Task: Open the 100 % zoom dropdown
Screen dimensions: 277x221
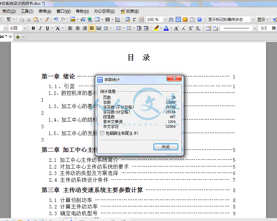Action: 165,19
